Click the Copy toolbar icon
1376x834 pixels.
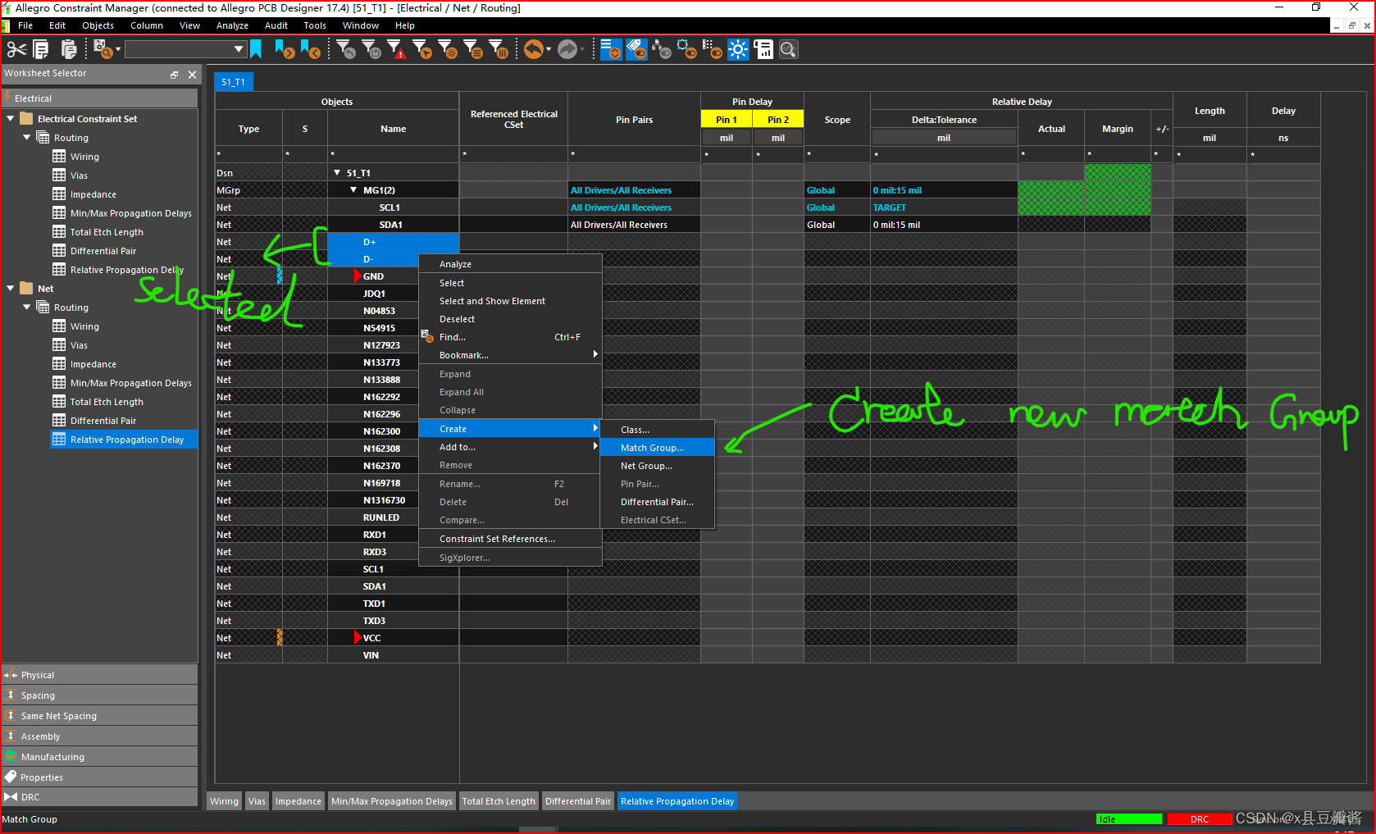[41, 50]
